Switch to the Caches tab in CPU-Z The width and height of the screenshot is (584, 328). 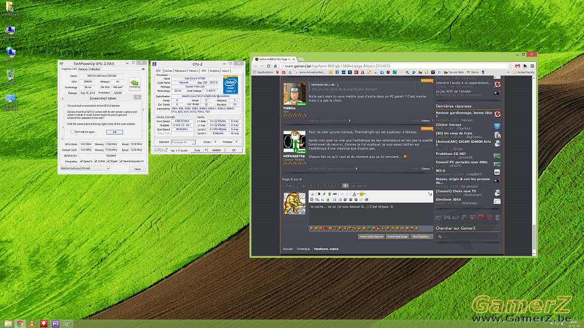168,70
